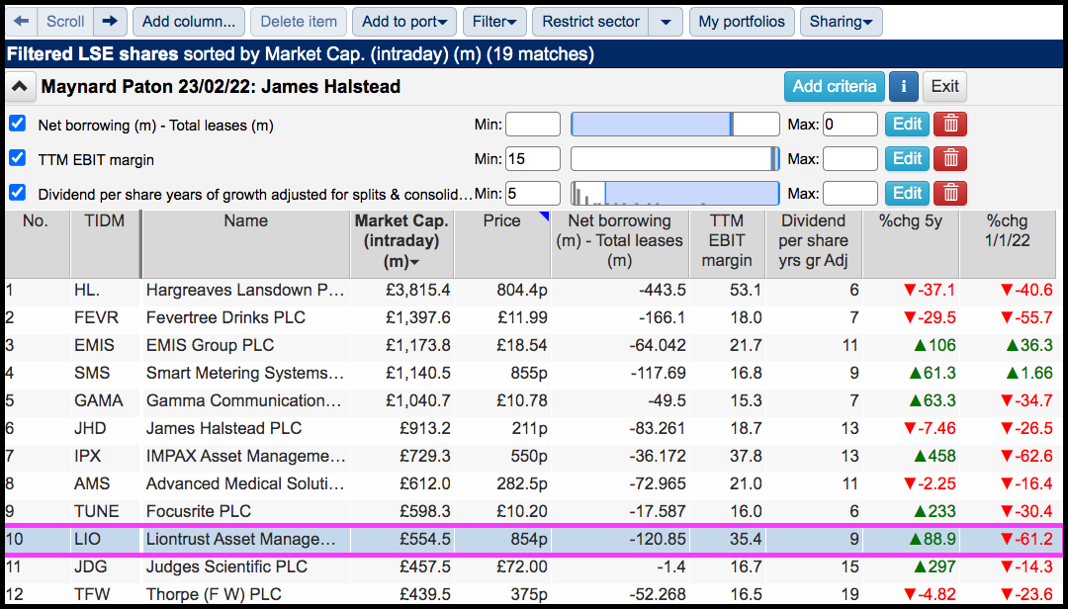Adjust the Dividend years of growth slider
This screenshot has height=609, width=1068.
tap(675, 194)
